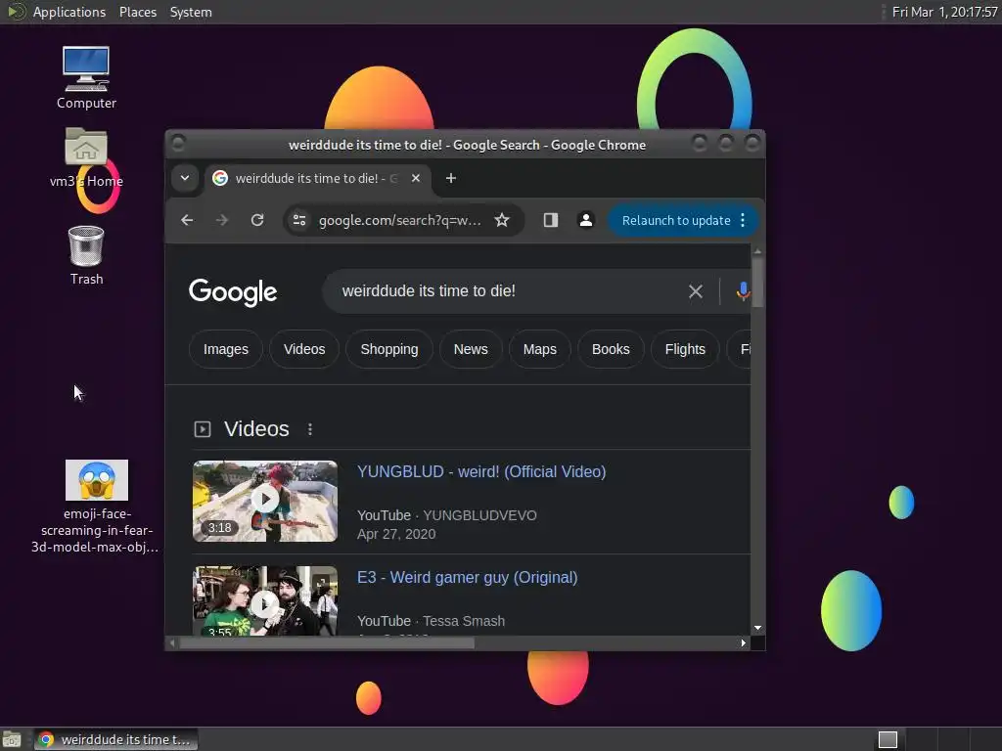Image resolution: width=1002 pixels, height=751 pixels.
Task: Open the Applications menu
Action: 69,12
